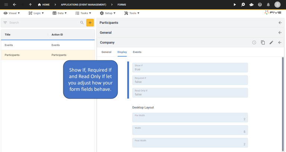The image size is (286, 152).
Task: Collapse Participants panel with back arrow
Action: pyautogui.click(x=280, y=23)
